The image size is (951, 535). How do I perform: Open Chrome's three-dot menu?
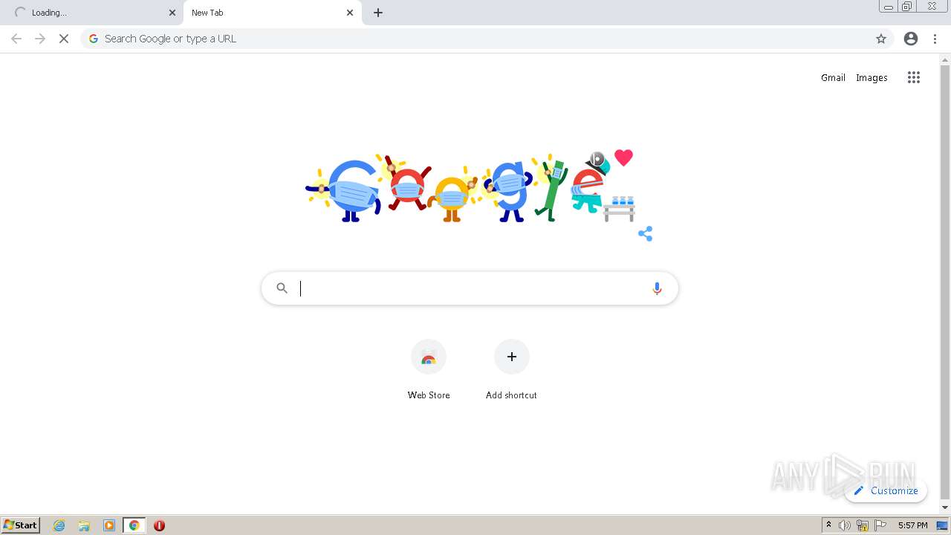(935, 39)
